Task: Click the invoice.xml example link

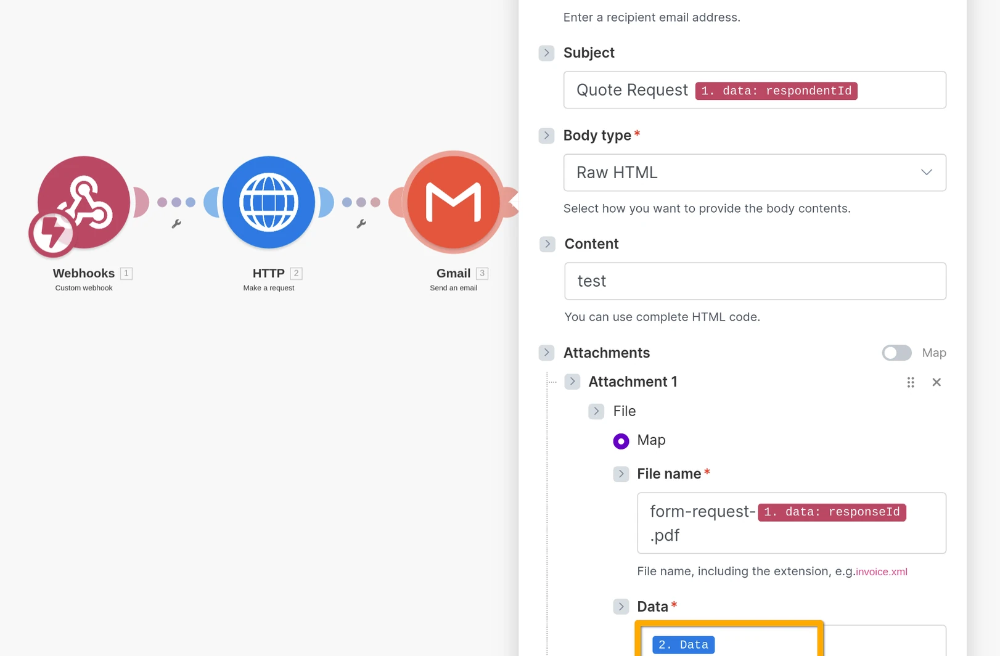Action: click(x=881, y=572)
